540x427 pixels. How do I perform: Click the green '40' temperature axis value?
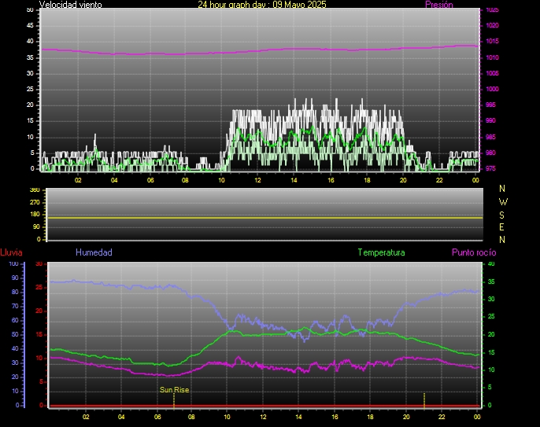pyautogui.click(x=491, y=264)
